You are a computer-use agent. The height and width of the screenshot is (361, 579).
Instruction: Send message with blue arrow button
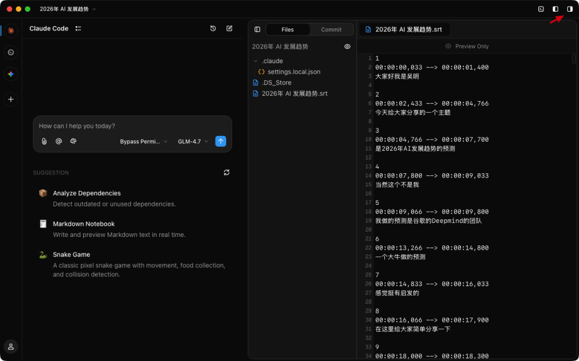point(220,141)
